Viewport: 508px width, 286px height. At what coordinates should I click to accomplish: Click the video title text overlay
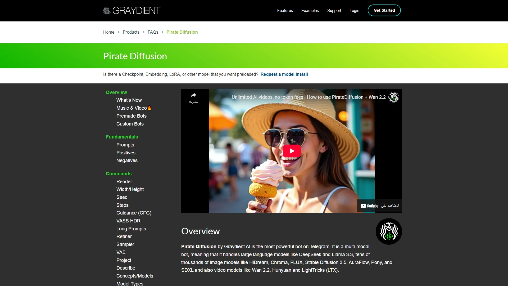tap(309, 97)
